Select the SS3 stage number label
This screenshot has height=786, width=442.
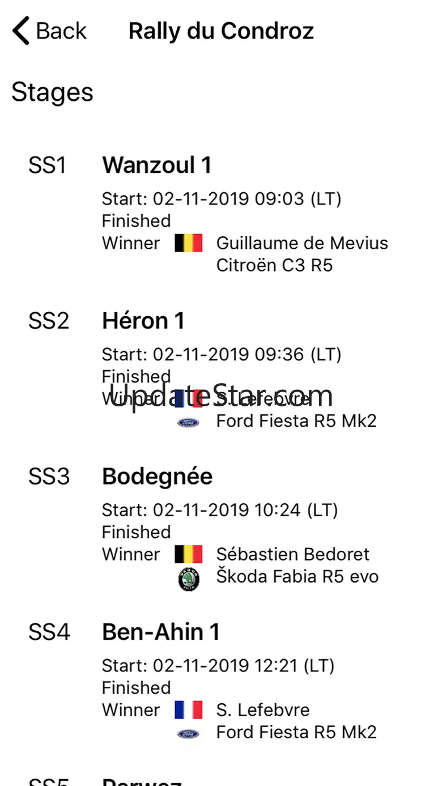point(49,477)
